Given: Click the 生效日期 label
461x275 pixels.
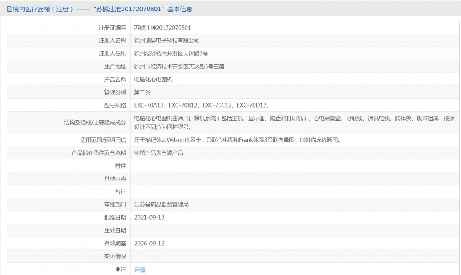Looking at the screenshot, I should (115, 230).
